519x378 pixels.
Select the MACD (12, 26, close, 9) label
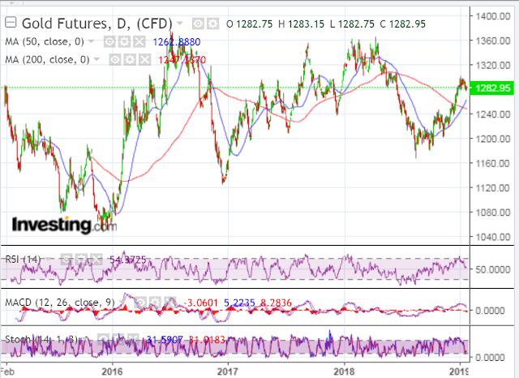coord(60,303)
